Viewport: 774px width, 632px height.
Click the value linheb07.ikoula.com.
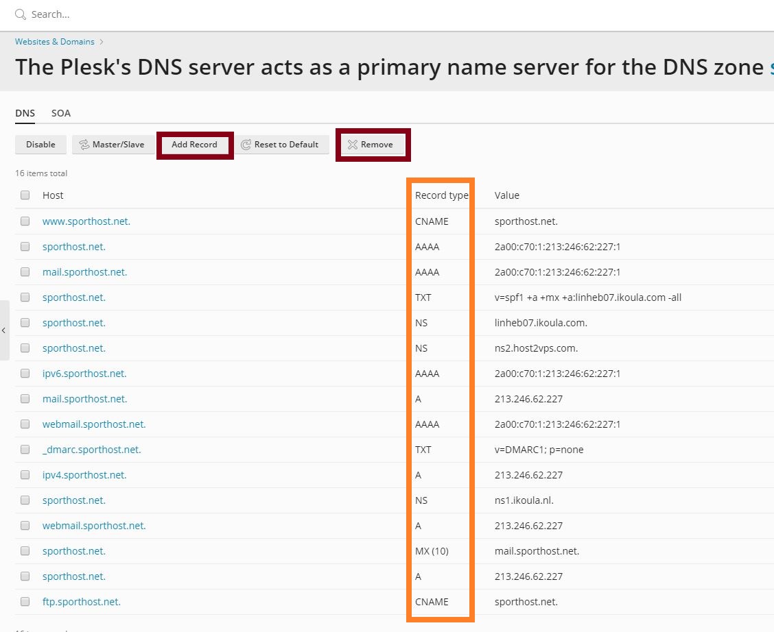click(541, 323)
